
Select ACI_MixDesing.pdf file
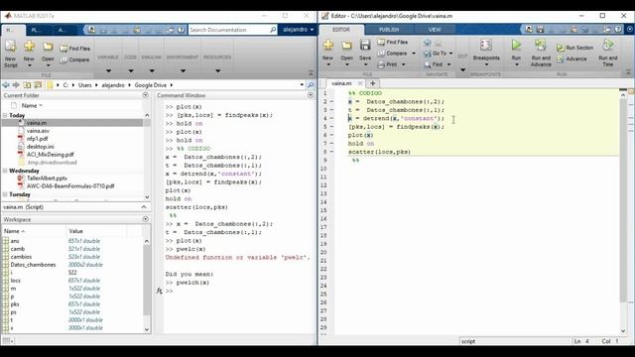[51, 155]
